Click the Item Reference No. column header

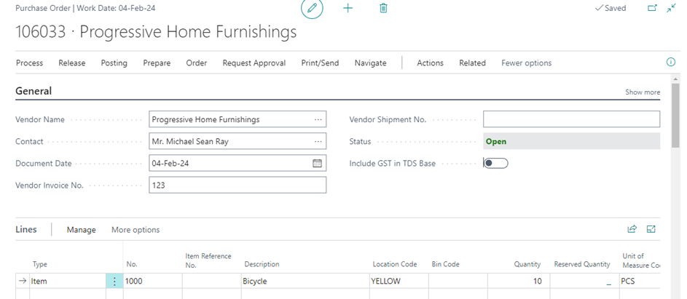[x=208, y=260]
